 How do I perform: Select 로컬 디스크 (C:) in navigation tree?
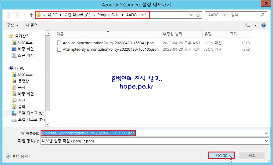[31, 113]
